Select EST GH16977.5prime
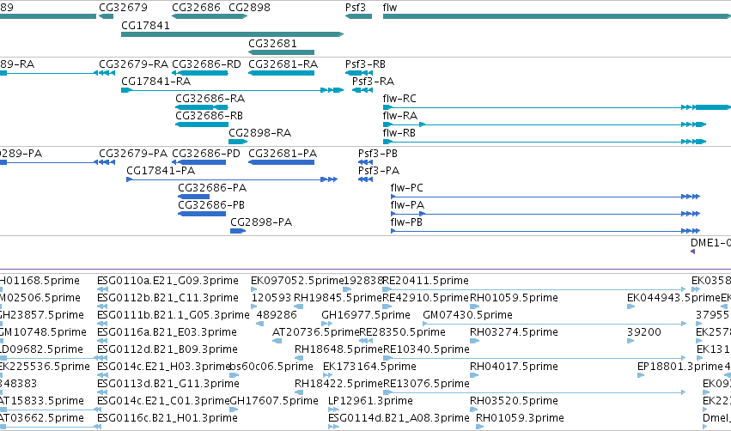731x431 pixels. coord(366,315)
